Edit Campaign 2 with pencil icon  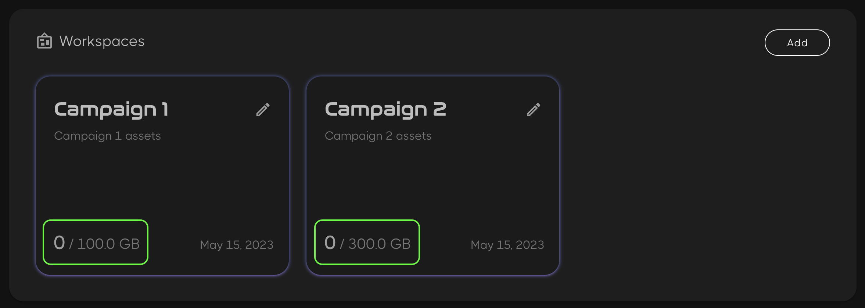tap(534, 110)
